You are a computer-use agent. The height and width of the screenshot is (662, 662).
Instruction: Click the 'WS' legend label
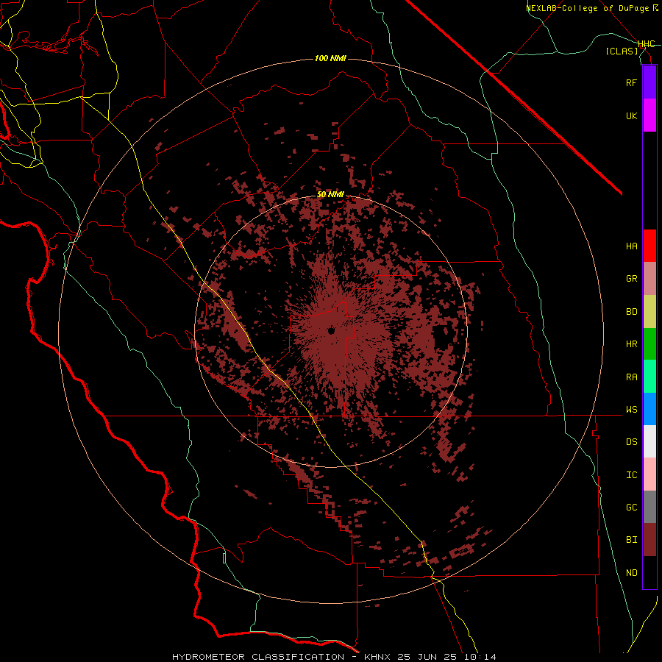coord(631,409)
